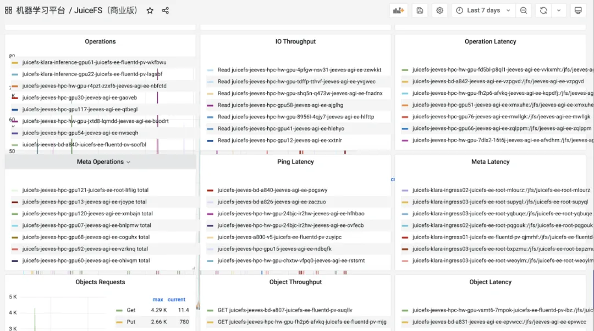The width and height of the screenshot is (594, 331).
Task: Open the Objects Requests panel title
Action: tap(101, 282)
